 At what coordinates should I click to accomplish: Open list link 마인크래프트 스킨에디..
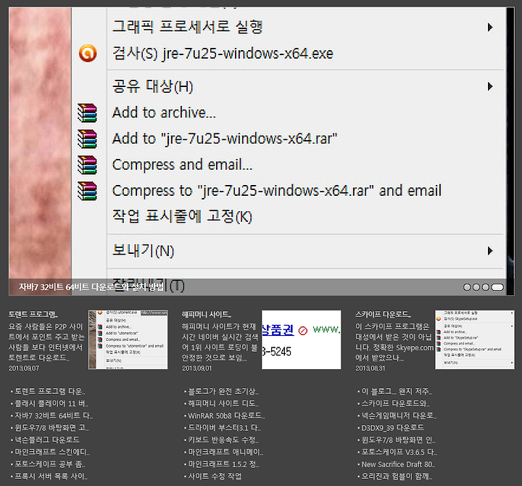tap(52, 452)
